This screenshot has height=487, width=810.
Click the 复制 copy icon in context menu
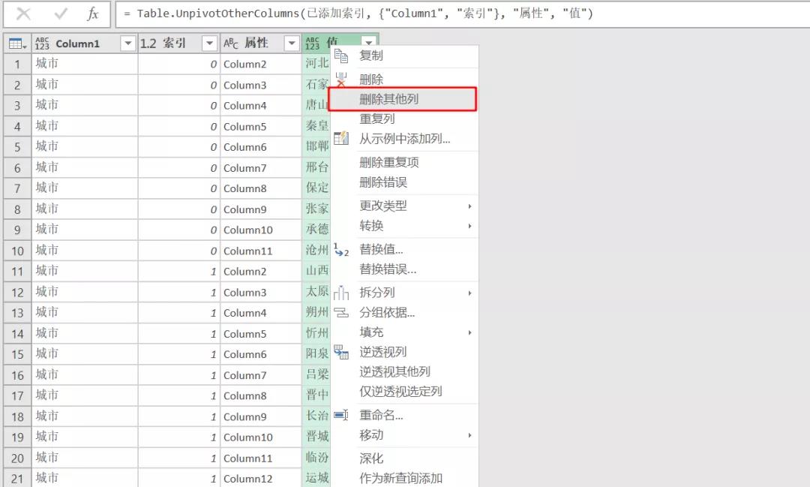coord(342,56)
